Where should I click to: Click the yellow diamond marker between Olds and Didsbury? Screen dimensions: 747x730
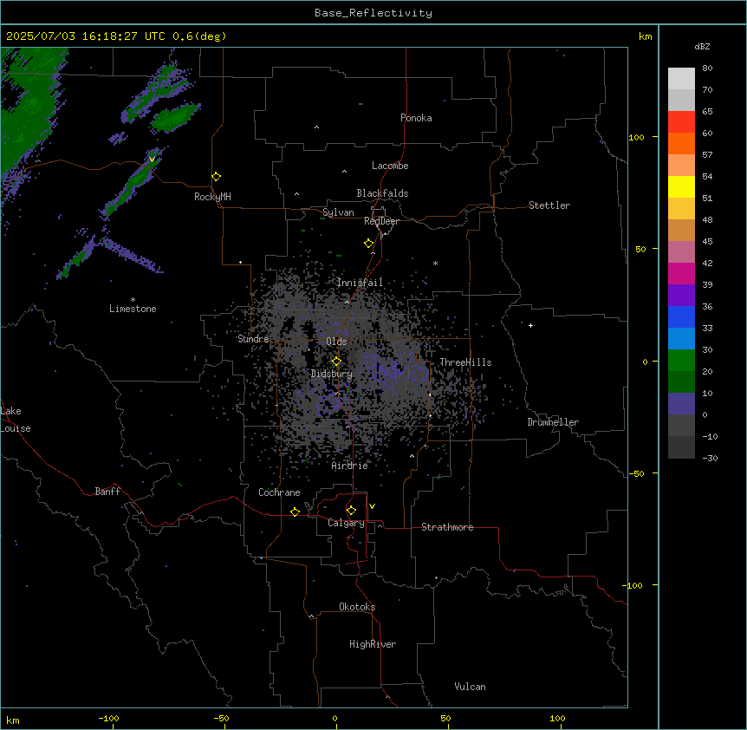point(336,362)
